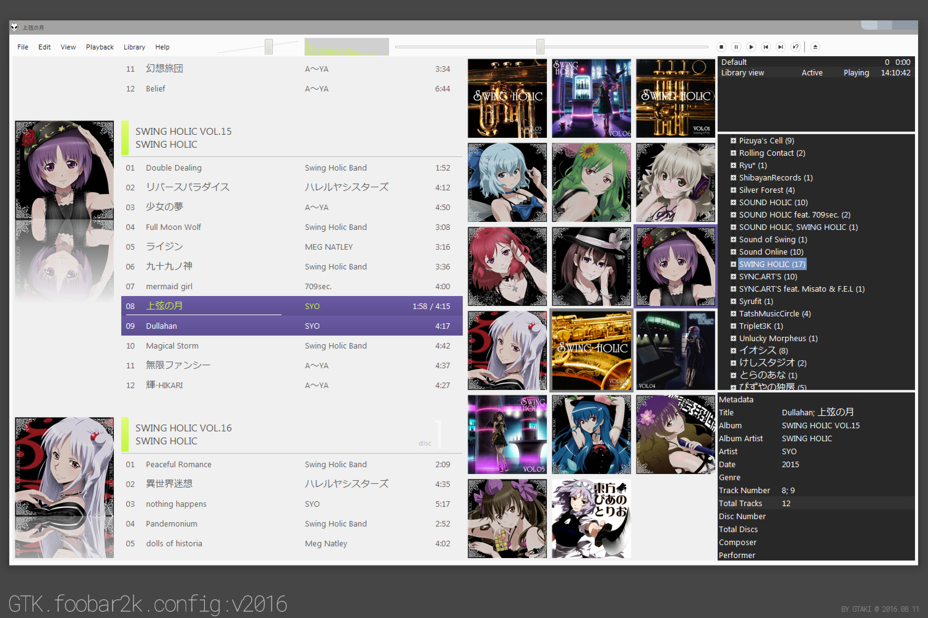The width and height of the screenshot is (928, 618).
Task: Expand the Sound Online node
Action: point(733,252)
